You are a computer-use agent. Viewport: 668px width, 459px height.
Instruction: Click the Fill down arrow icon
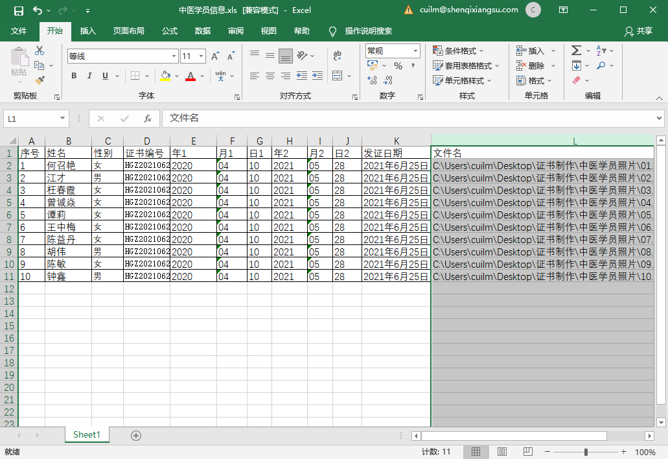pos(577,65)
